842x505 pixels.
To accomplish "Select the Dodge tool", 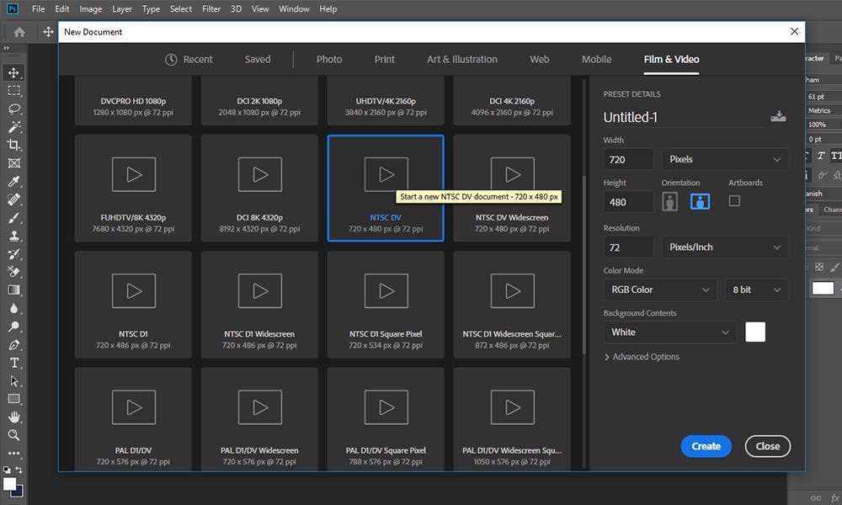I will click(x=14, y=327).
